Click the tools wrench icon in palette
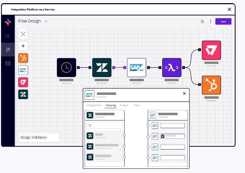 point(23,34)
